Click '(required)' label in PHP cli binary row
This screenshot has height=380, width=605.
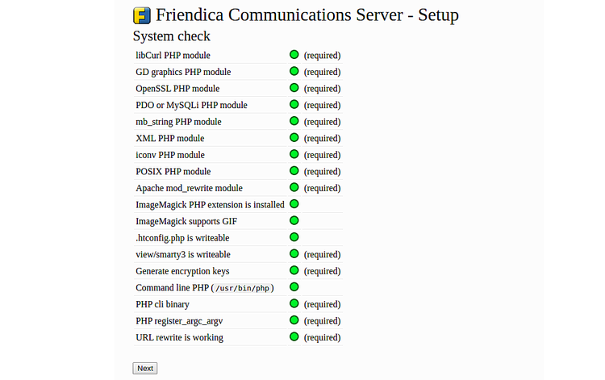pos(322,304)
